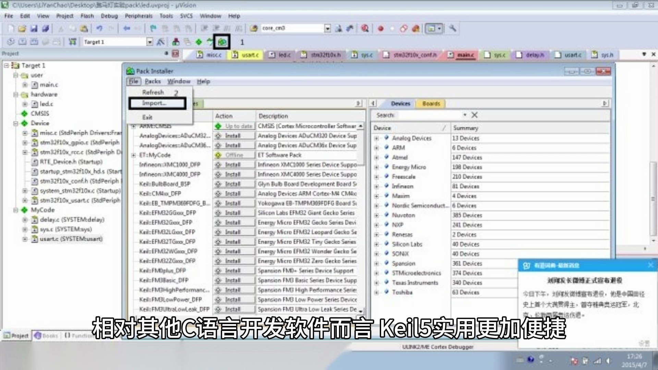Save the current file via floppy icon
Viewport: 658px width, 370px height.
tap(34, 28)
